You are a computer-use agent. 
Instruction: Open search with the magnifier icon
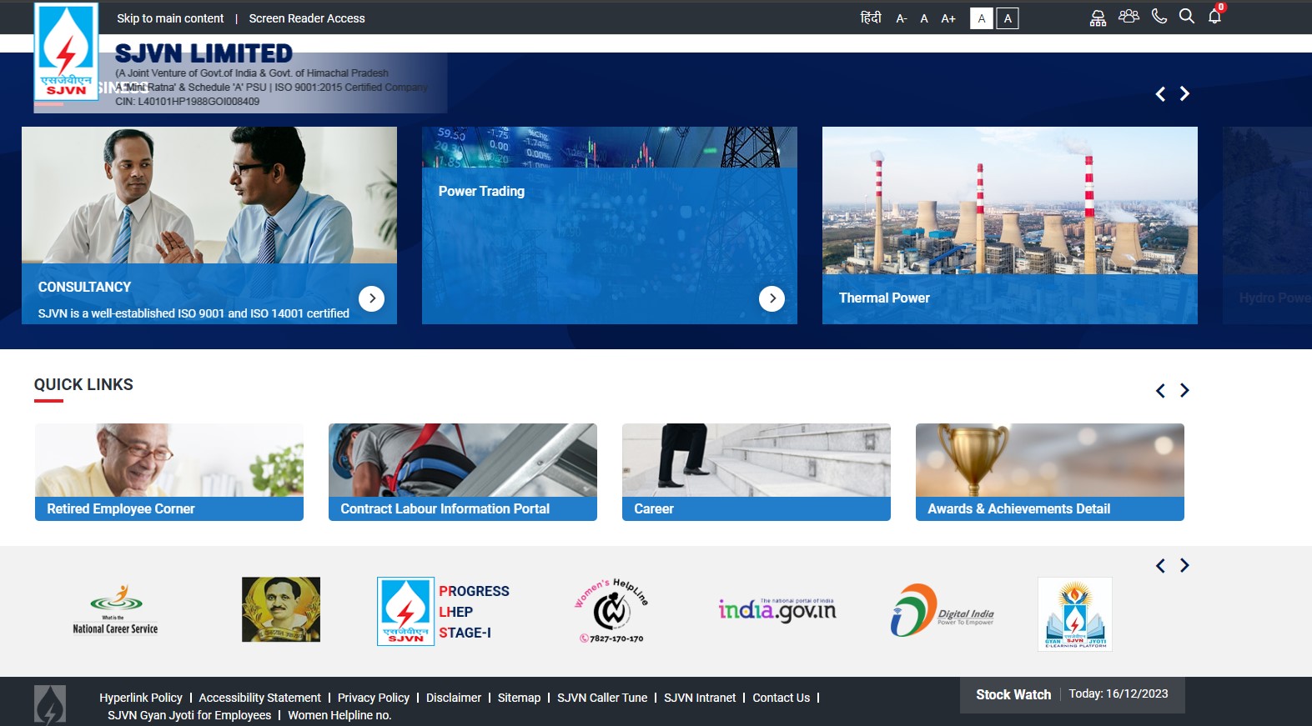pos(1186,17)
